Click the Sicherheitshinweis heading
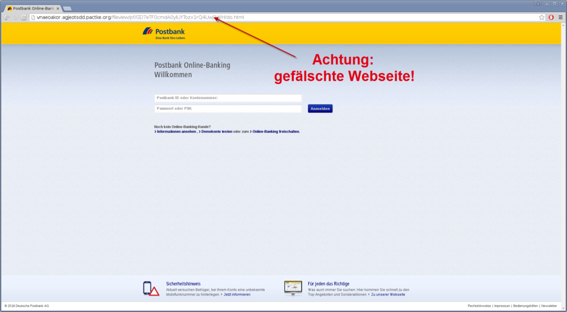Screen dimensions: 567x312 pyautogui.click(x=183, y=284)
